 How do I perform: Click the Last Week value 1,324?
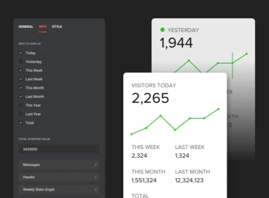pos(182,156)
